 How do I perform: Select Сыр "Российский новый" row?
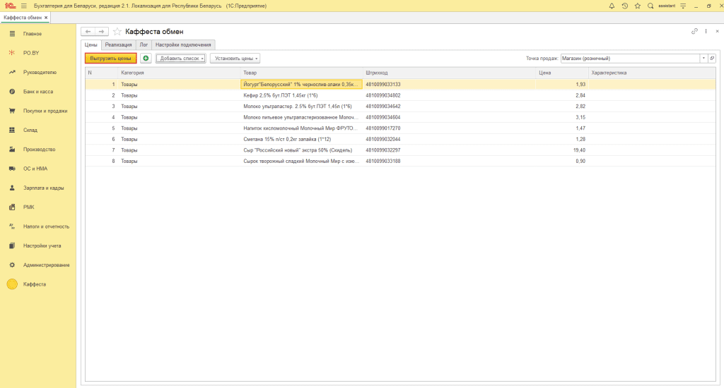[x=400, y=150]
